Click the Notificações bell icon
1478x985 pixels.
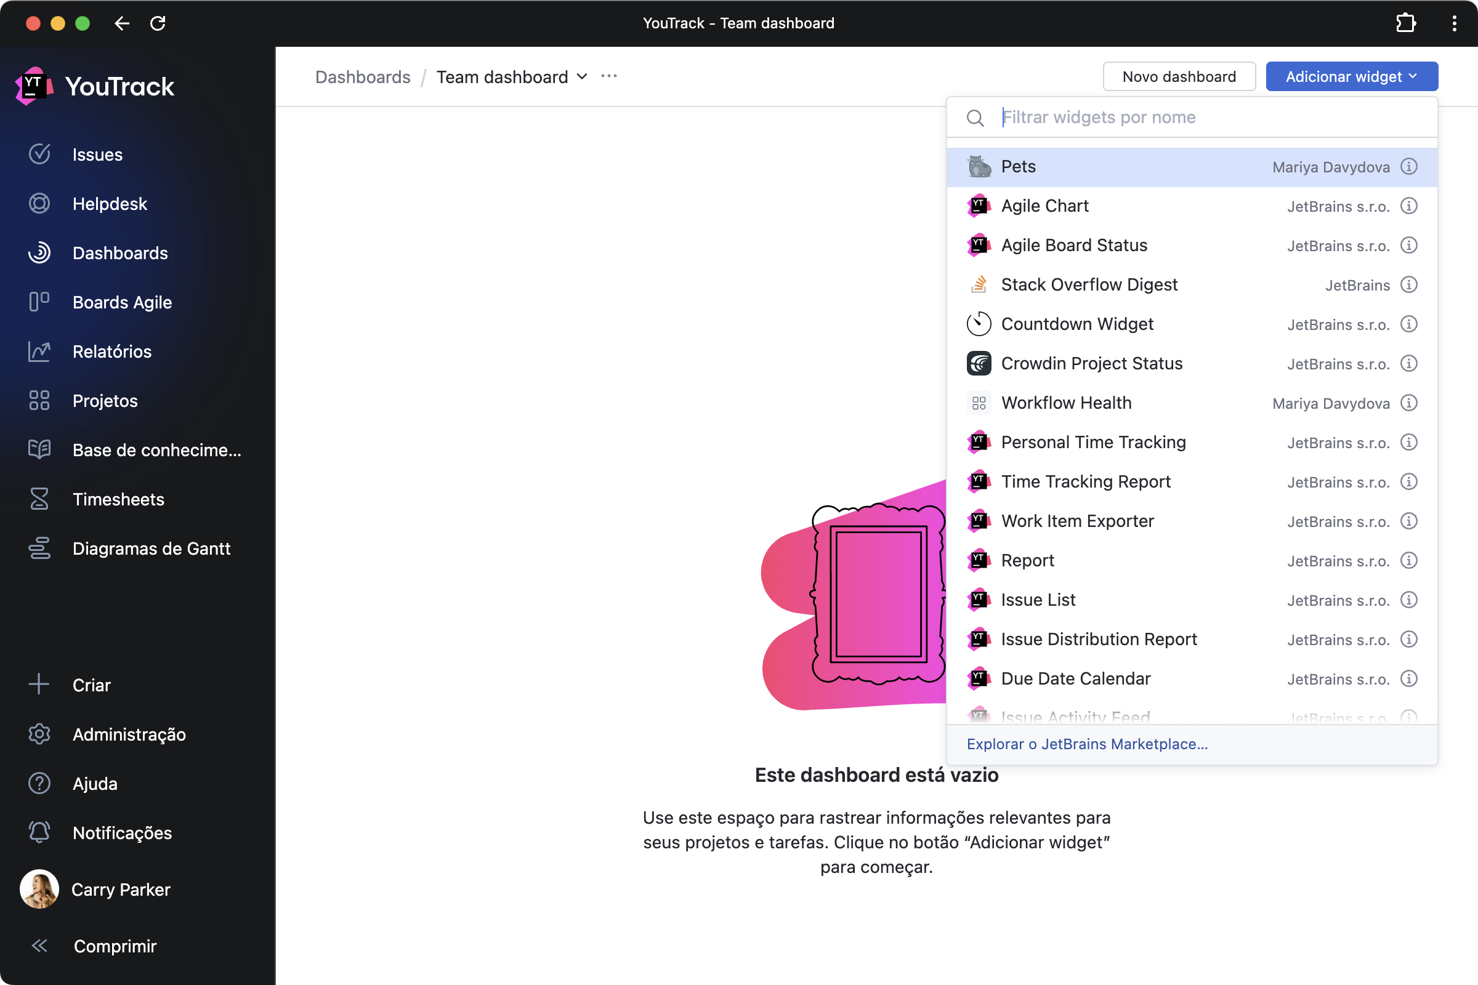point(38,832)
